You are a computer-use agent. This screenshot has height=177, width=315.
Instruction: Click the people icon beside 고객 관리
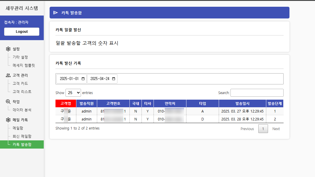(8, 75)
